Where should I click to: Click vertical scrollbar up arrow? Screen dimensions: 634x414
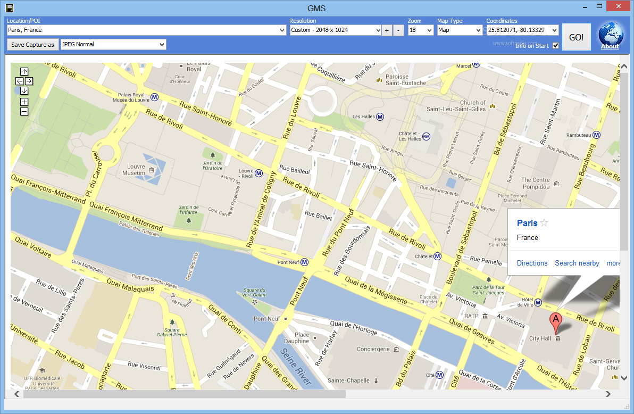pyautogui.click(x=624, y=67)
